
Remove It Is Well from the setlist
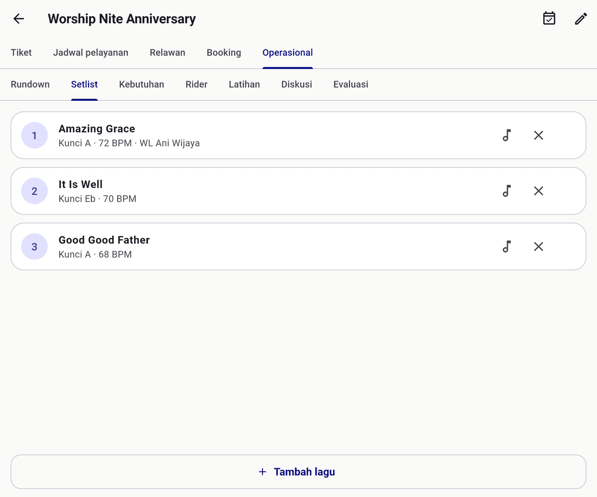coord(538,191)
